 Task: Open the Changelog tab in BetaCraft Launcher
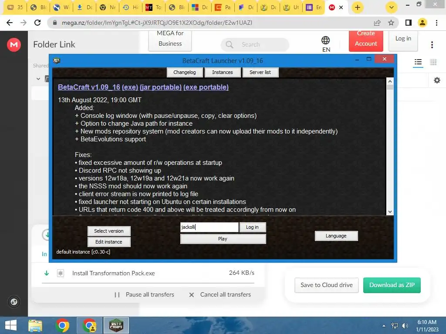point(185,72)
